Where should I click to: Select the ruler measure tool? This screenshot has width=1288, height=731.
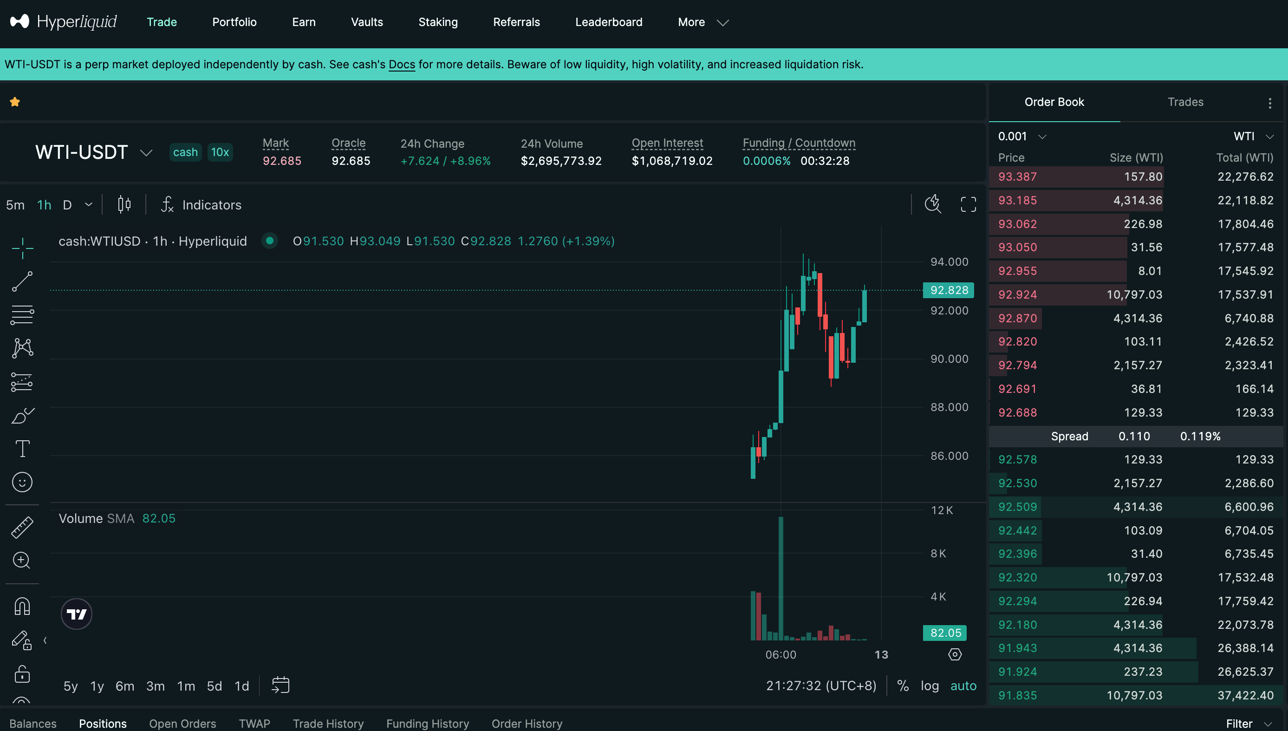(22, 527)
